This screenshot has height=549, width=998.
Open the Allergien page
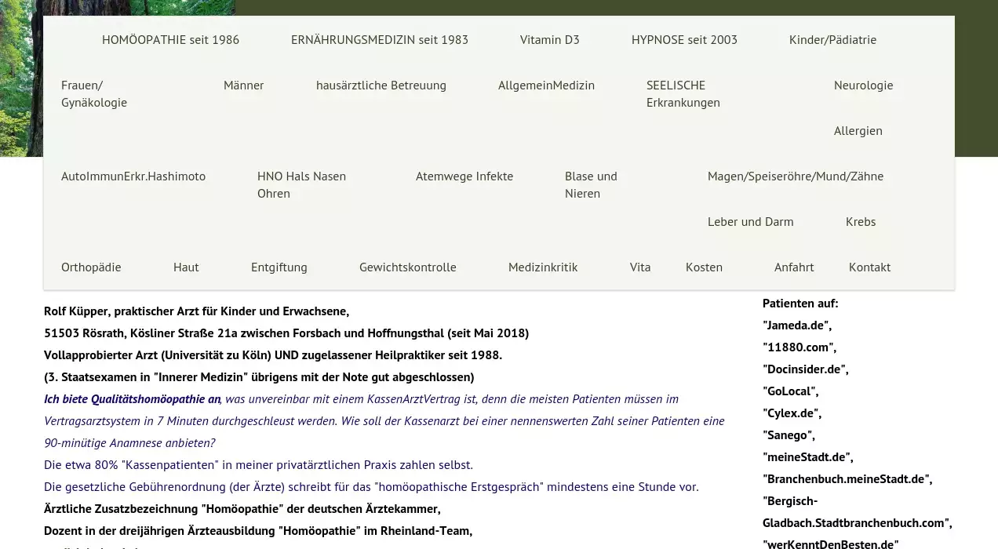point(858,131)
